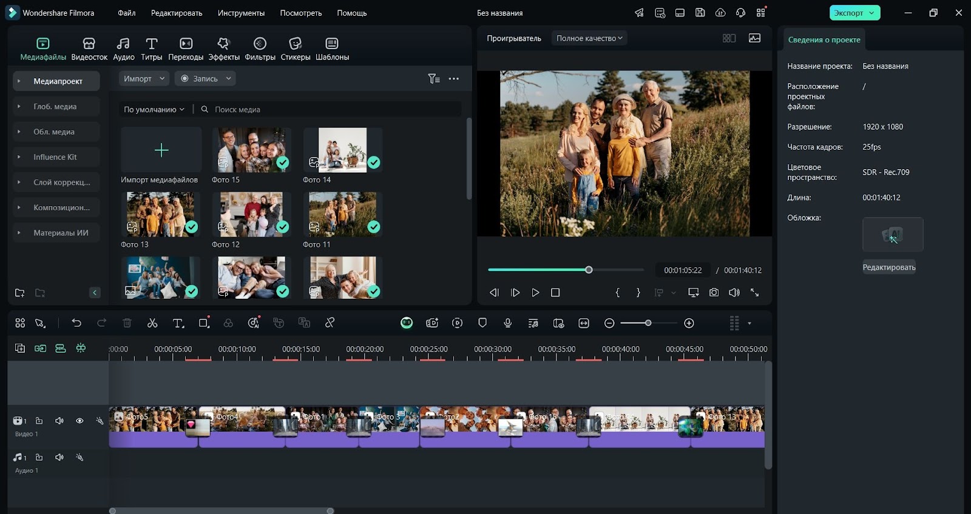Open the Full quality dropdown in player

coord(589,38)
